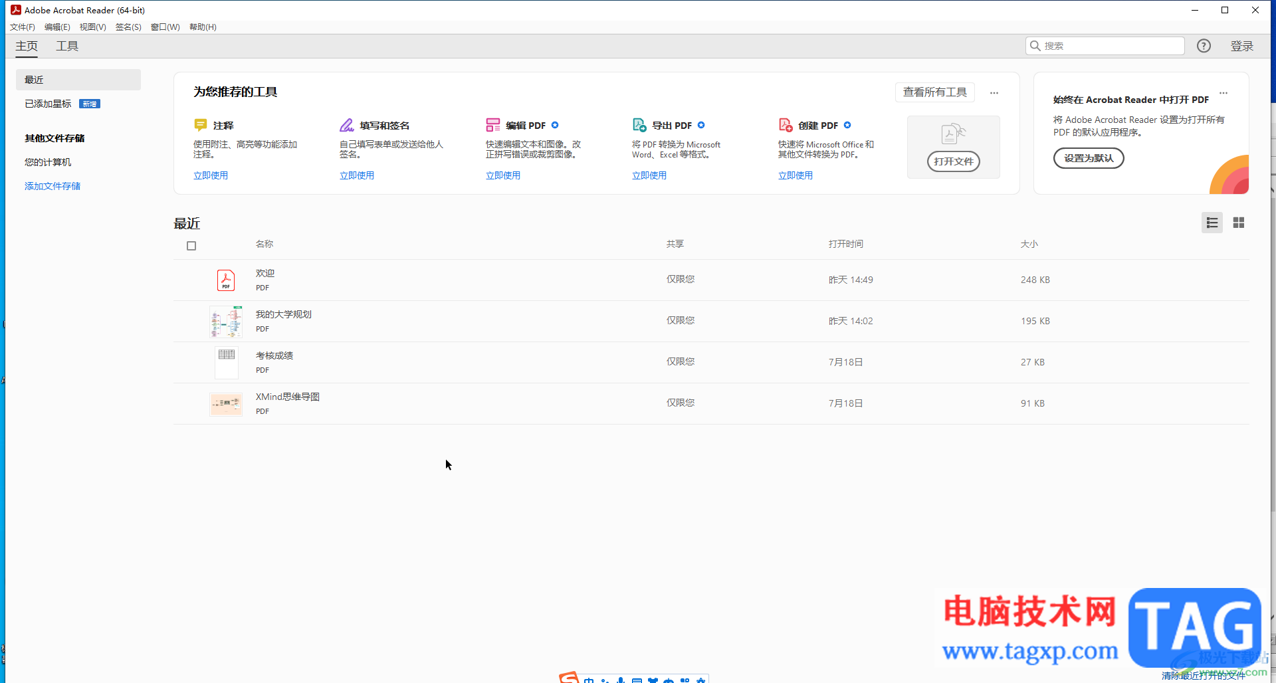The height and width of the screenshot is (683, 1276).
Task: Open the 考核成绩 thumbnail
Action: tap(227, 363)
